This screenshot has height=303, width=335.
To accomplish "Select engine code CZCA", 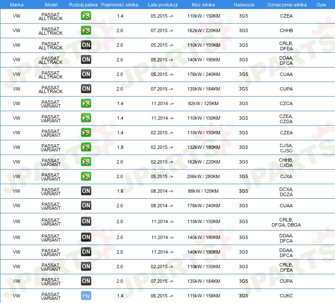I will (286, 103).
